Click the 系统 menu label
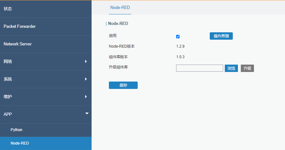 pos(8,79)
